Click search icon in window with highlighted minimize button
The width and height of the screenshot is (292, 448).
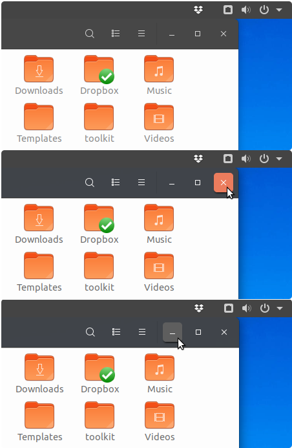90,332
